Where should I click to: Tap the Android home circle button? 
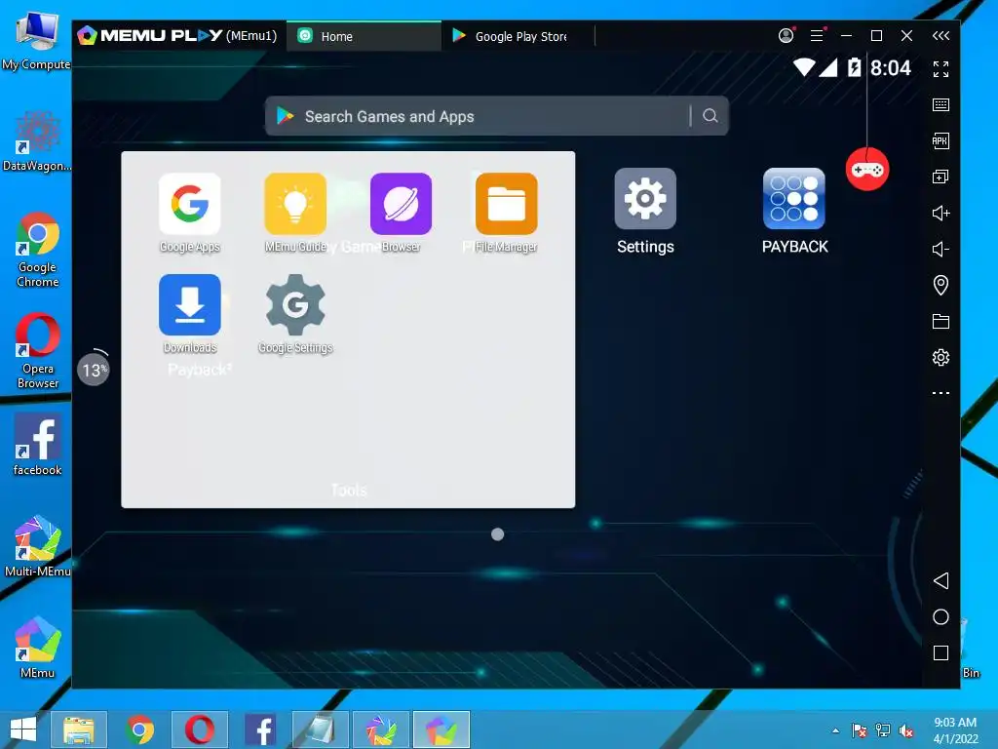click(x=940, y=616)
